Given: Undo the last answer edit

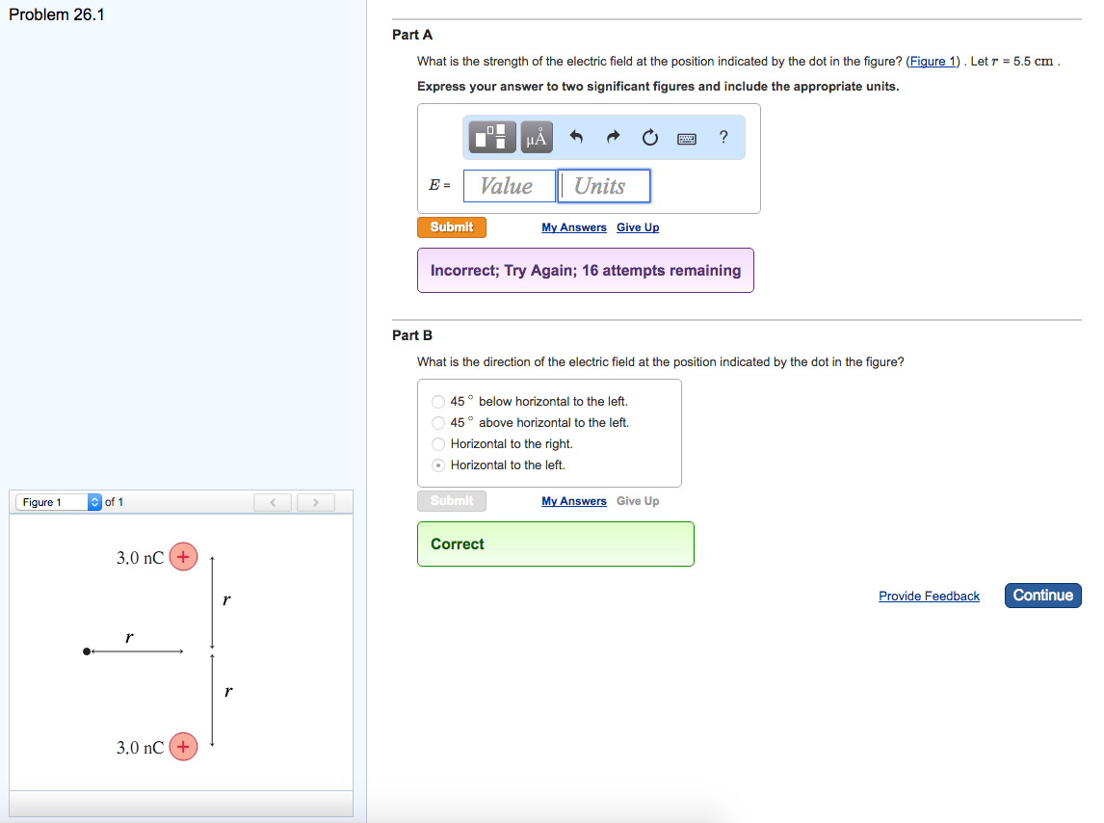Looking at the screenshot, I should [576, 137].
